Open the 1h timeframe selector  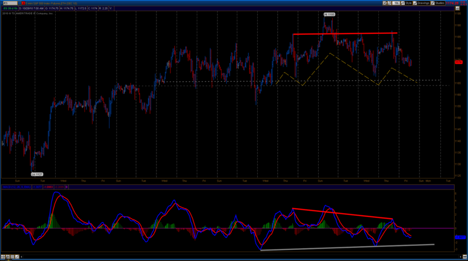pyautogui.click(x=395, y=3)
